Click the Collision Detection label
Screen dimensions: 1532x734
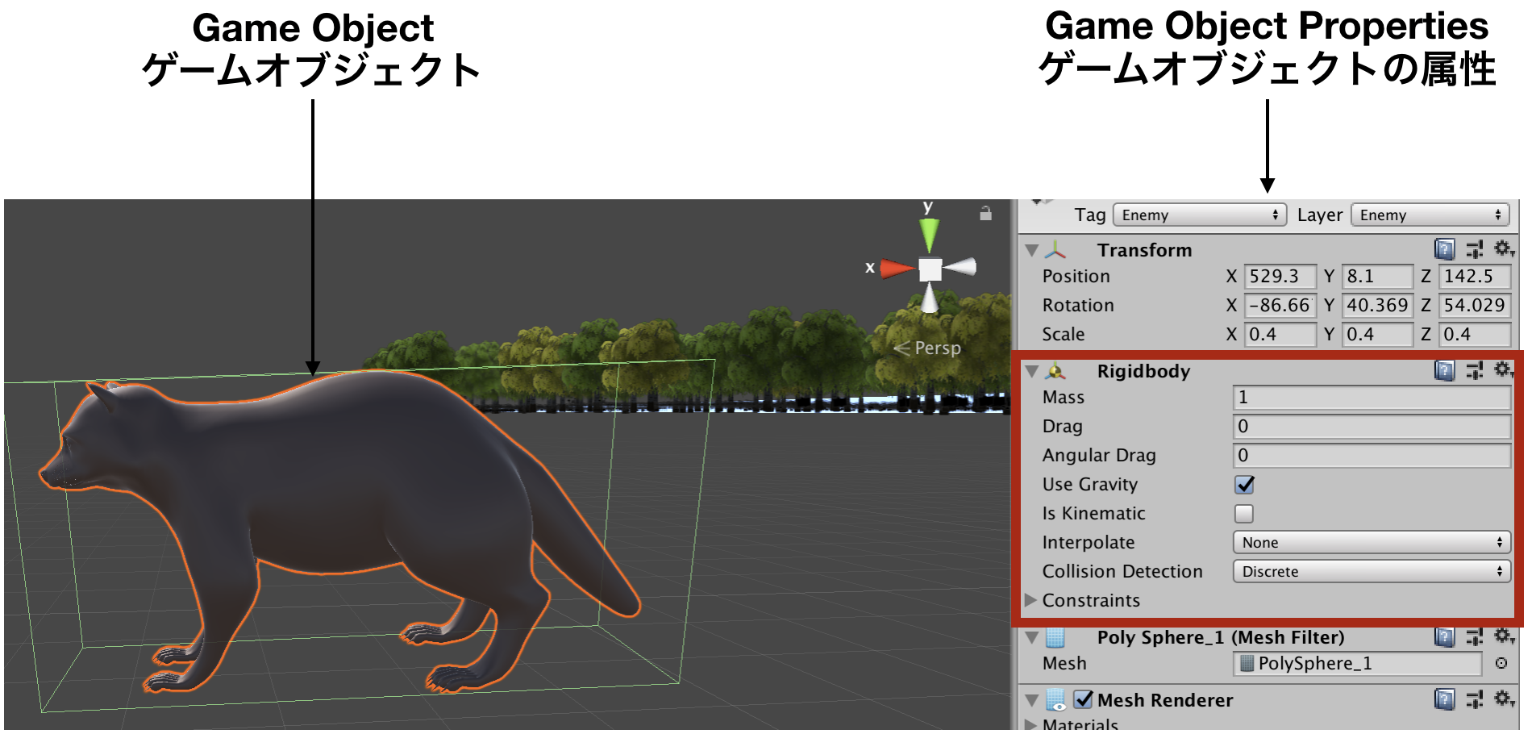coord(1122,571)
